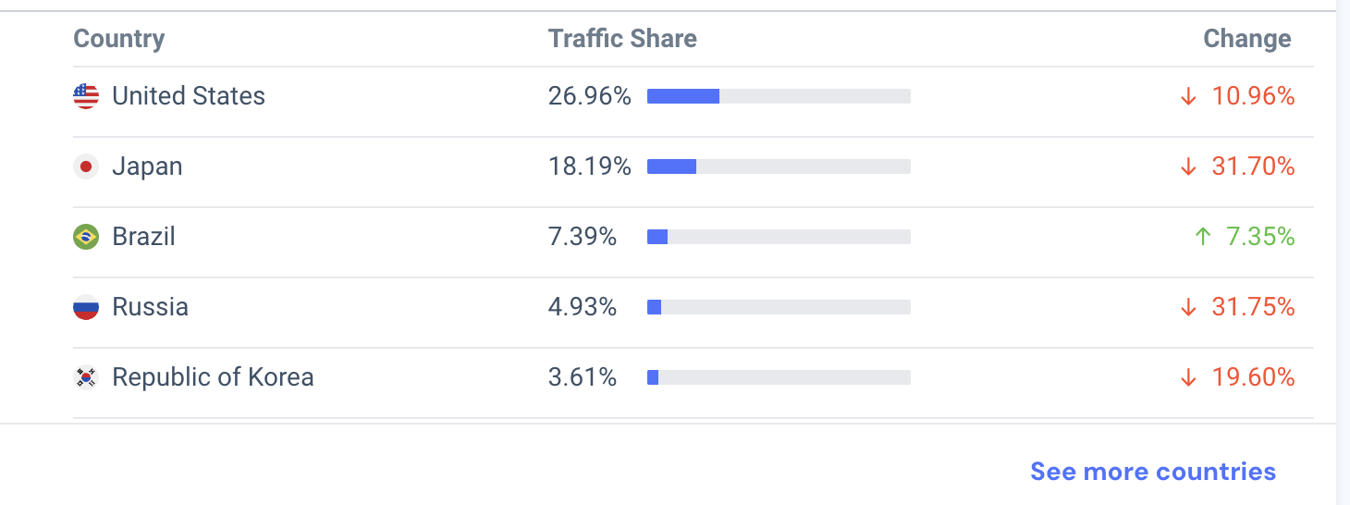The width and height of the screenshot is (1350, 505).
Task: Click the red down arrow beside 19.60%
Action: [x=1188, y=377]
